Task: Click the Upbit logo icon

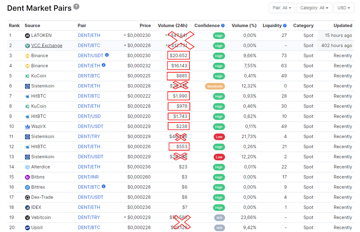Action: 27,228
